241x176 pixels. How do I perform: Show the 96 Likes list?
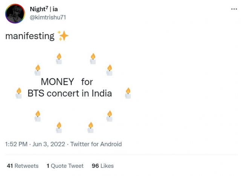102,165
